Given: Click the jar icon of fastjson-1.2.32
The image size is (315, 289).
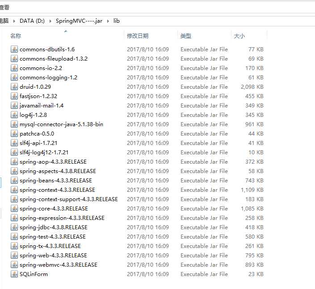Looking at the screenshot, I should click(14, 96).
